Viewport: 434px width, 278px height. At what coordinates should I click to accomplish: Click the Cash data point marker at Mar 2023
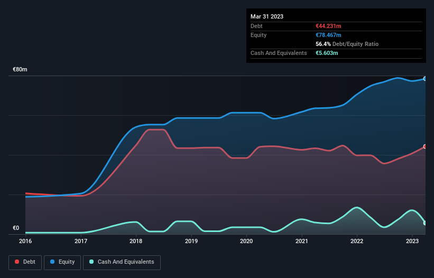pyautogui.click(x=425, y=223)
